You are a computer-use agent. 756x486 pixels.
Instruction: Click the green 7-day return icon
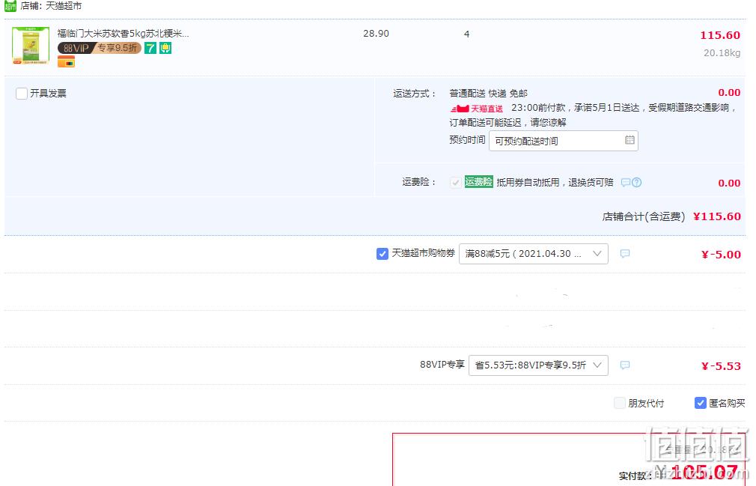(x=150, y=48)
